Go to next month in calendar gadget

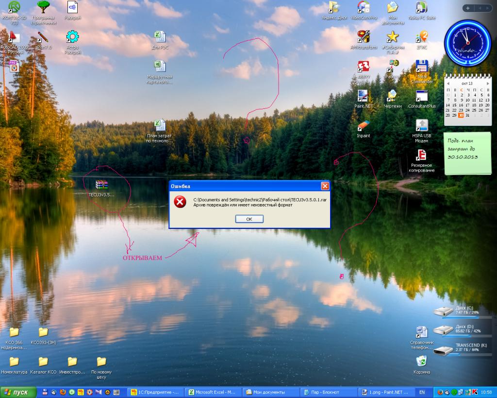[487, 84]
